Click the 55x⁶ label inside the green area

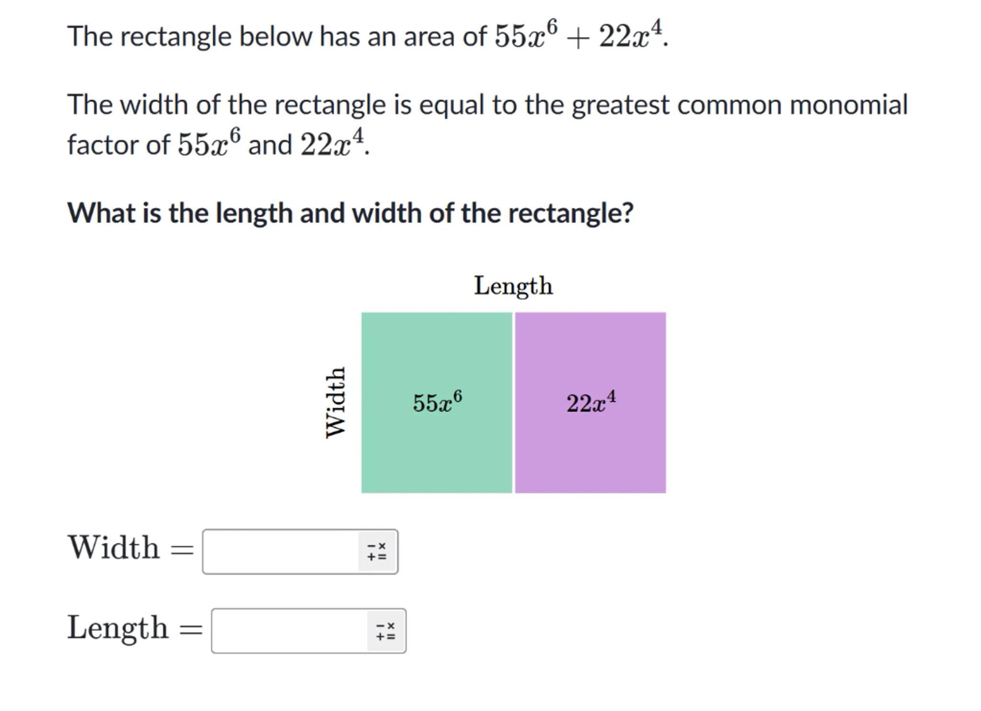coord(437,401)
